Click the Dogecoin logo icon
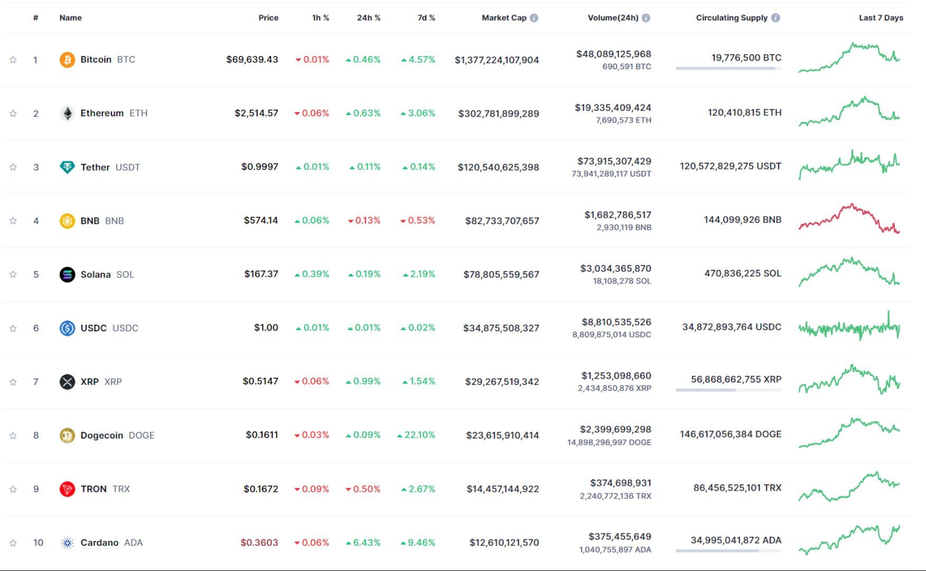 coord(67,435)
